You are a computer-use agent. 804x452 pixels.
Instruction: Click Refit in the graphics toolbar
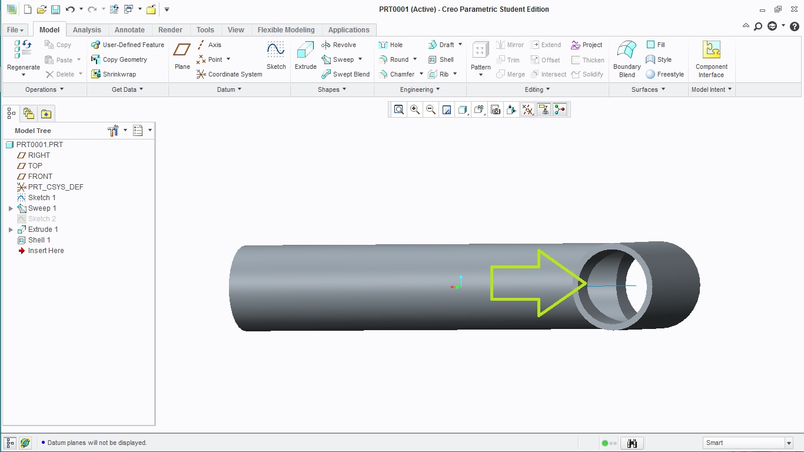(x=399, y=109)
